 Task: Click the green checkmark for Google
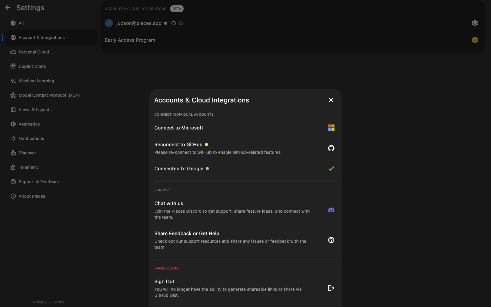click(x=331, y=169)
